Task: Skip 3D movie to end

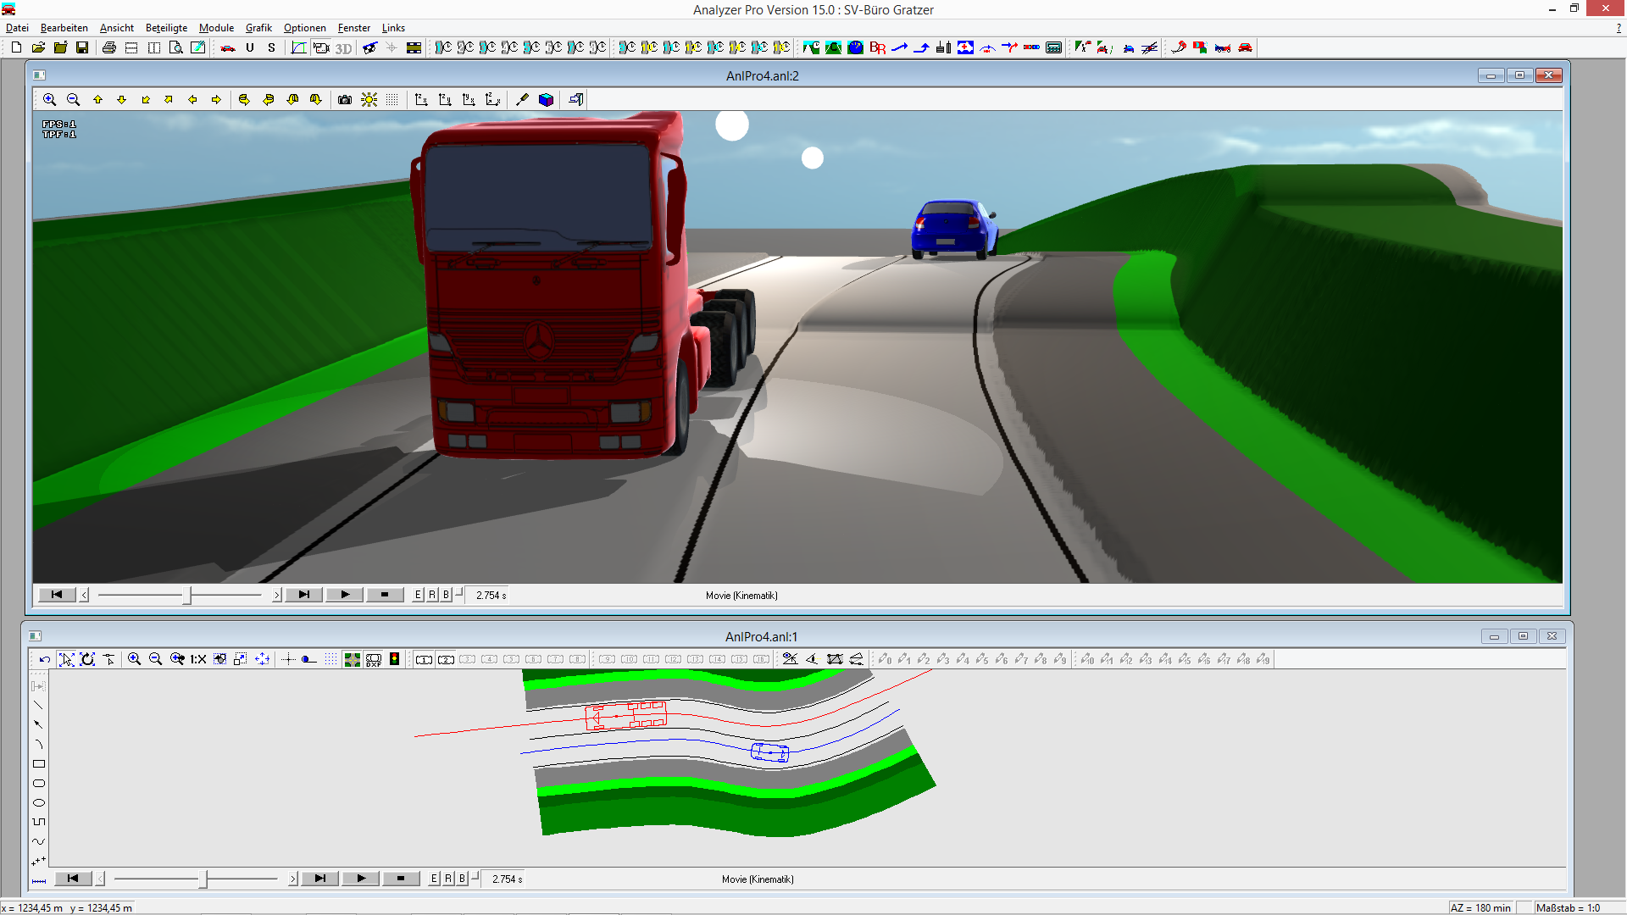Action: (304, 595)
